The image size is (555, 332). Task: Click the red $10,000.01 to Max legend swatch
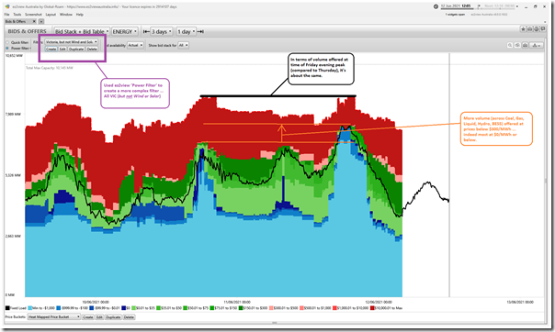tap(372, 308)
